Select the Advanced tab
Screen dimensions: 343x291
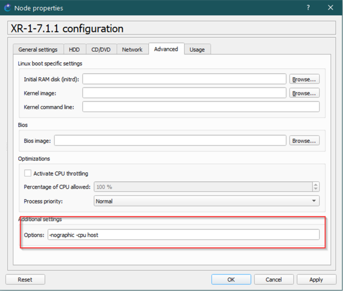[166, 49]
